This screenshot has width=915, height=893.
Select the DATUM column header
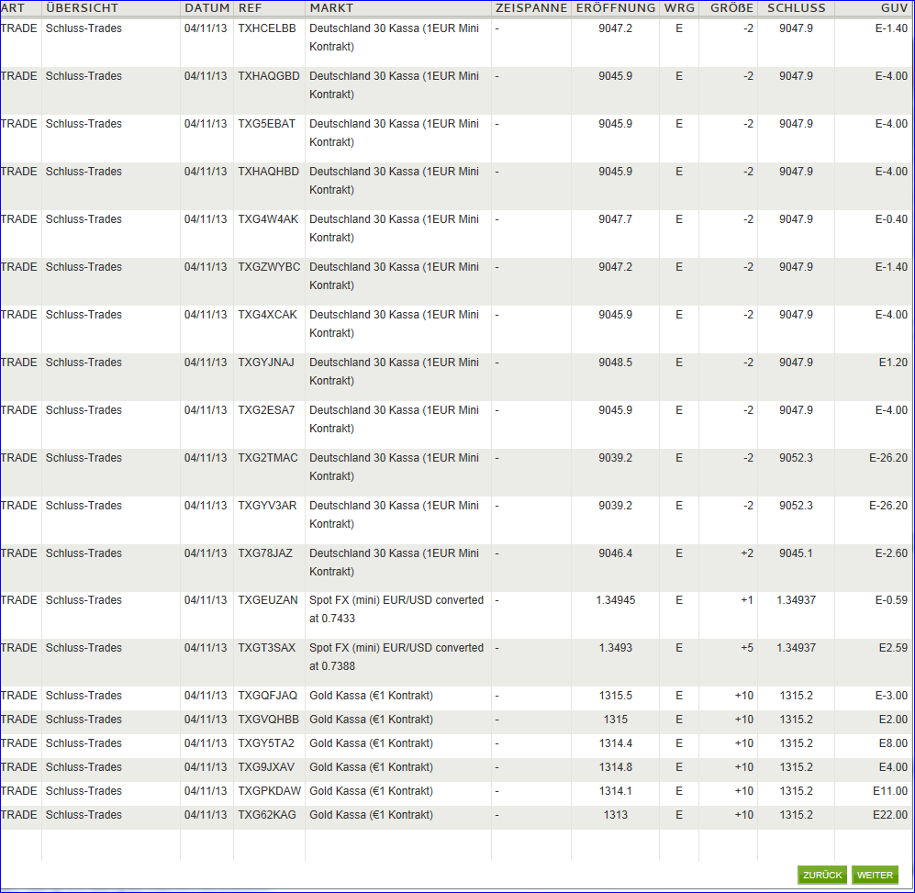pyautogui.click(x=207, y=7)
